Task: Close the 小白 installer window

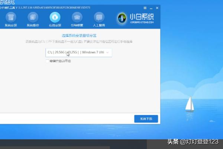Action: click(x=157, y=8)
